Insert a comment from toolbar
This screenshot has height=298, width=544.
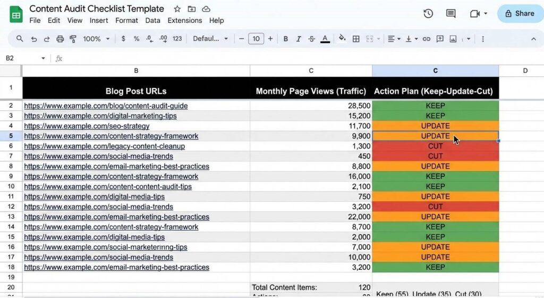[x=440, y=39]
